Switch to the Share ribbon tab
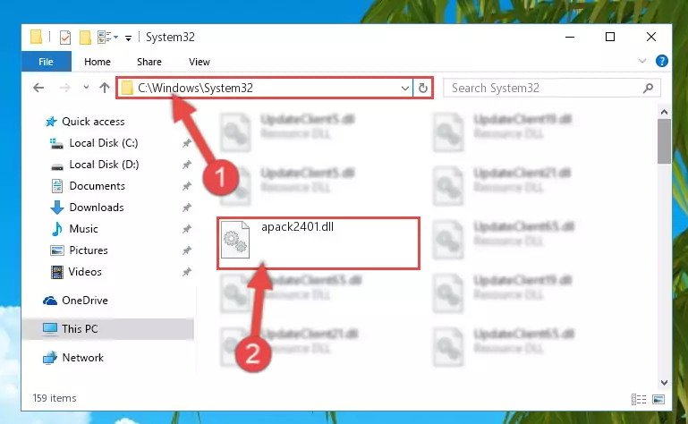Image resolution: width=688 pixels, height=424 pixels. pyautogui.click(x=149, y=62)
